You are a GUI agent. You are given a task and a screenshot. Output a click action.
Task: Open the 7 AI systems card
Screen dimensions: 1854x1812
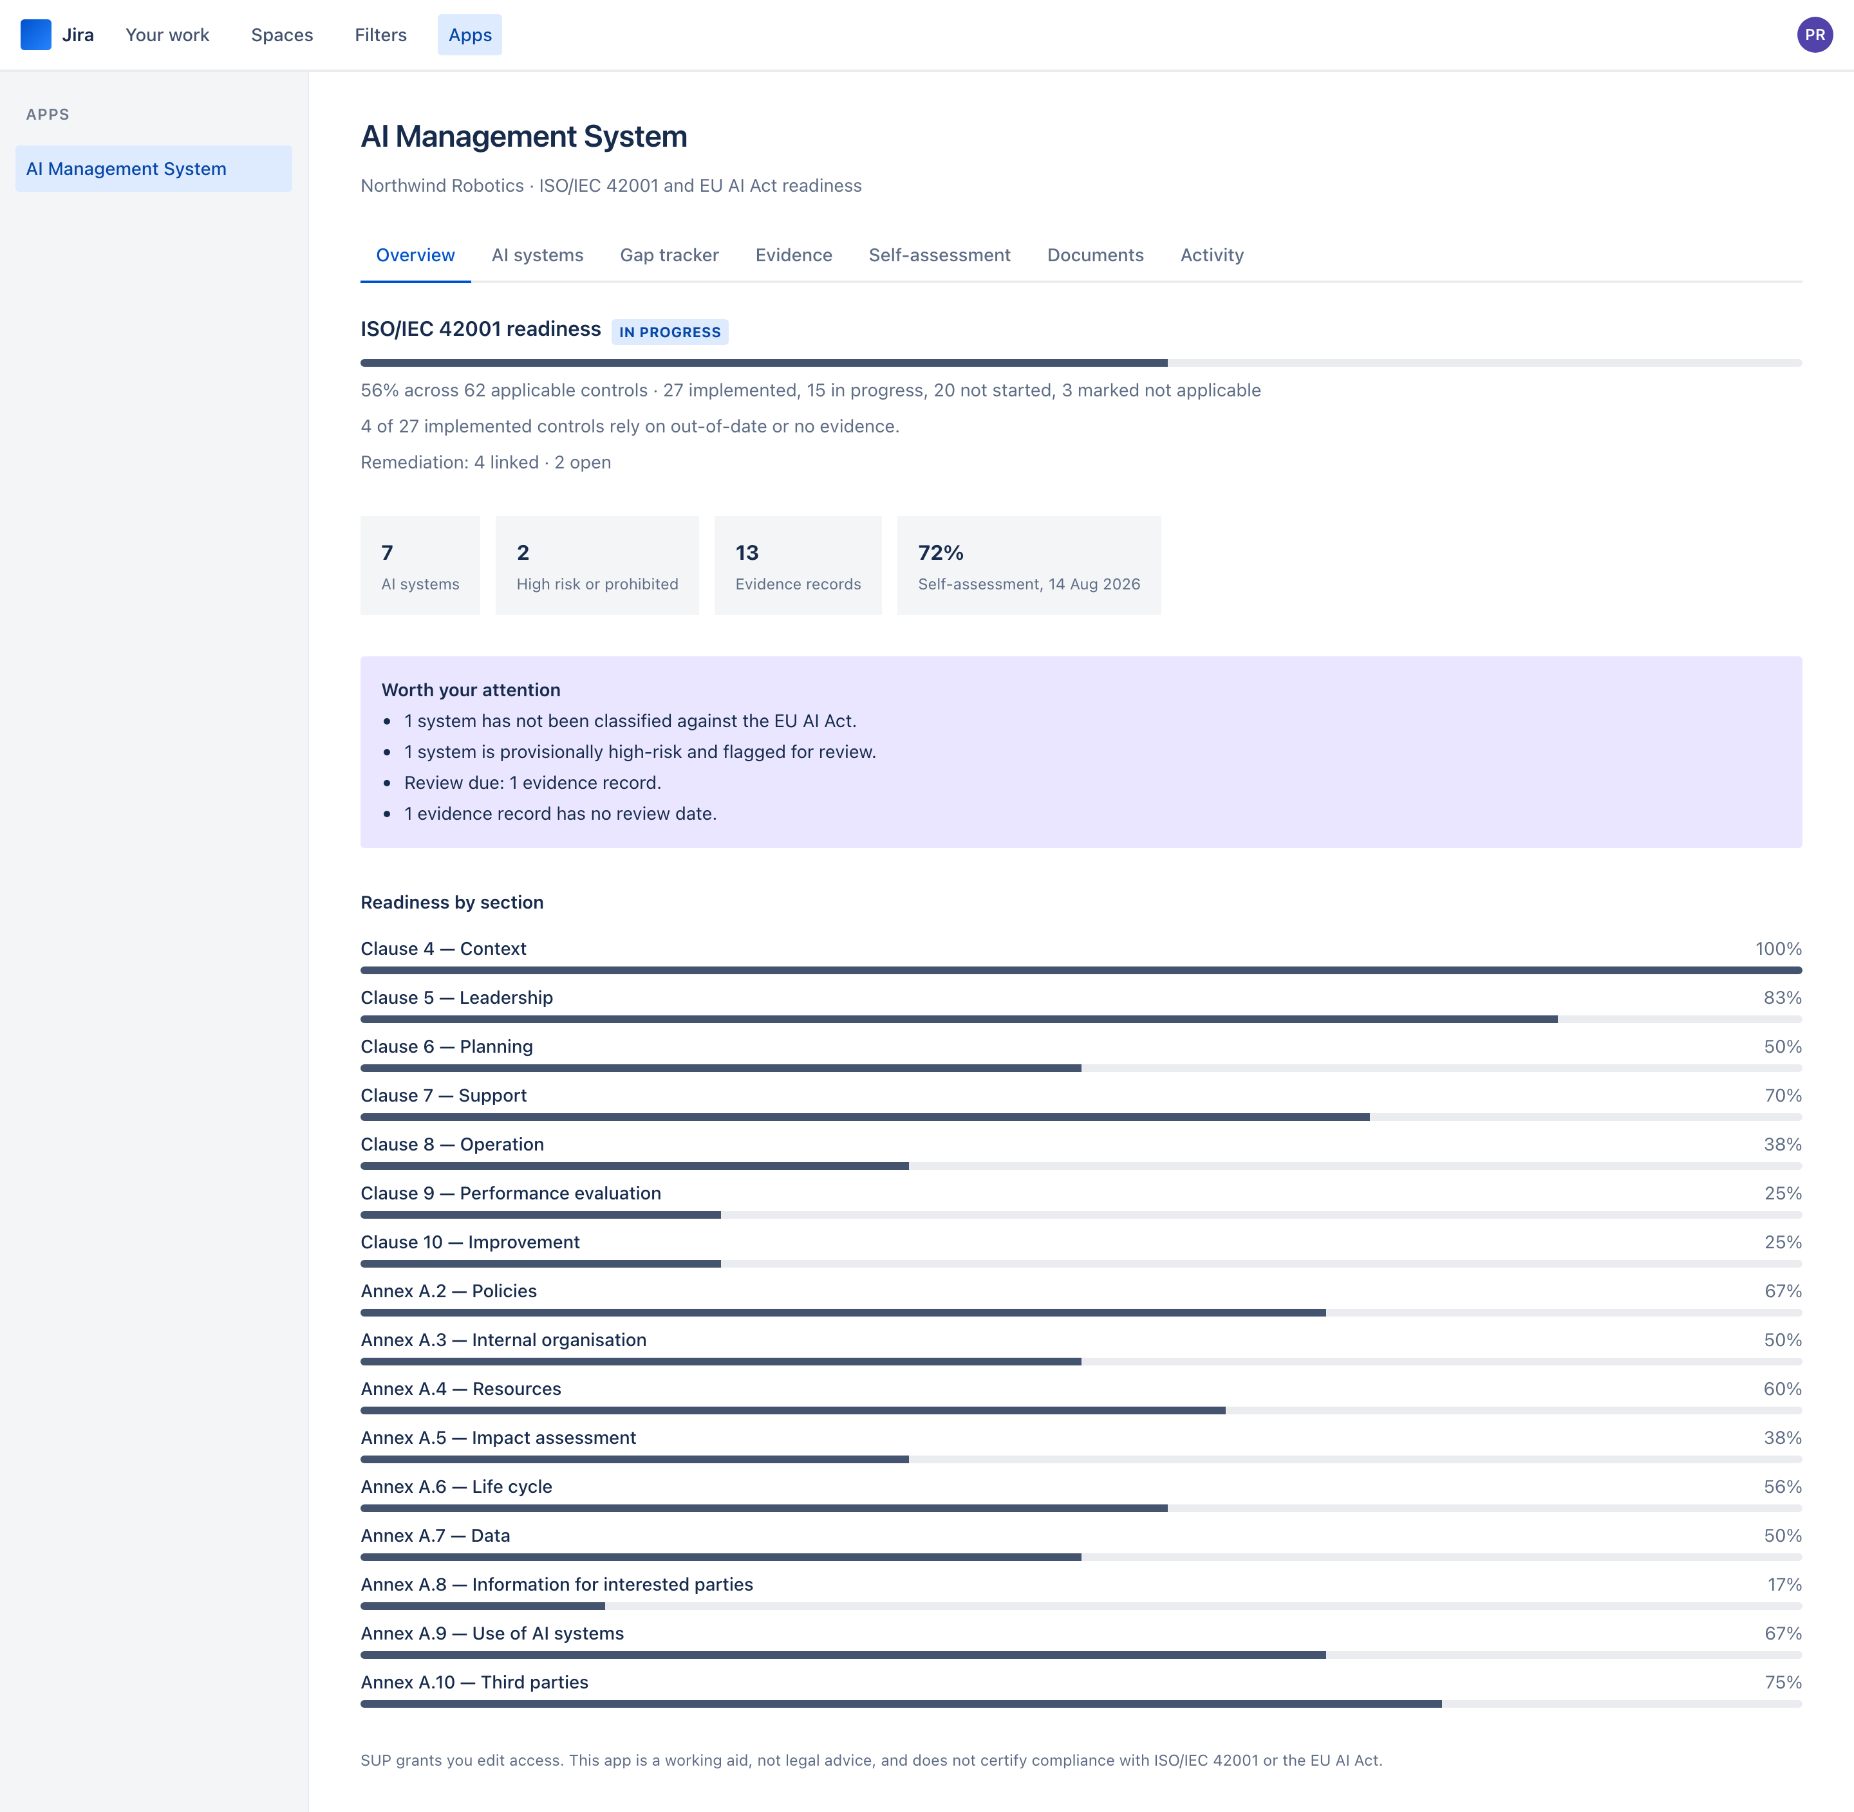420,566
